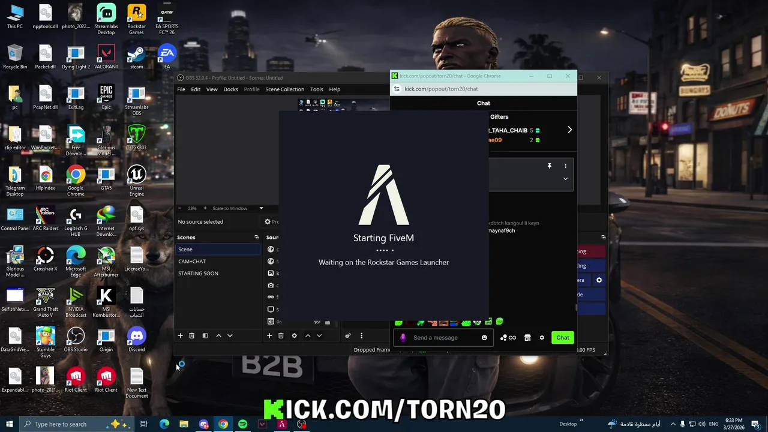The width and height of the screenshot is (768, 432).
Task: Open Kick points balance icon
Action: tap(508, 338)
